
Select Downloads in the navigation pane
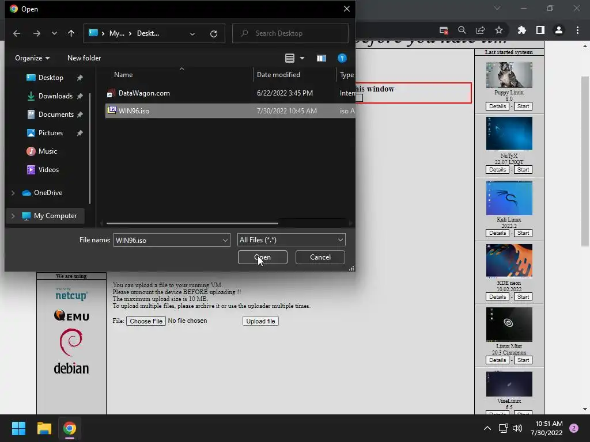[x=55, y=96]
